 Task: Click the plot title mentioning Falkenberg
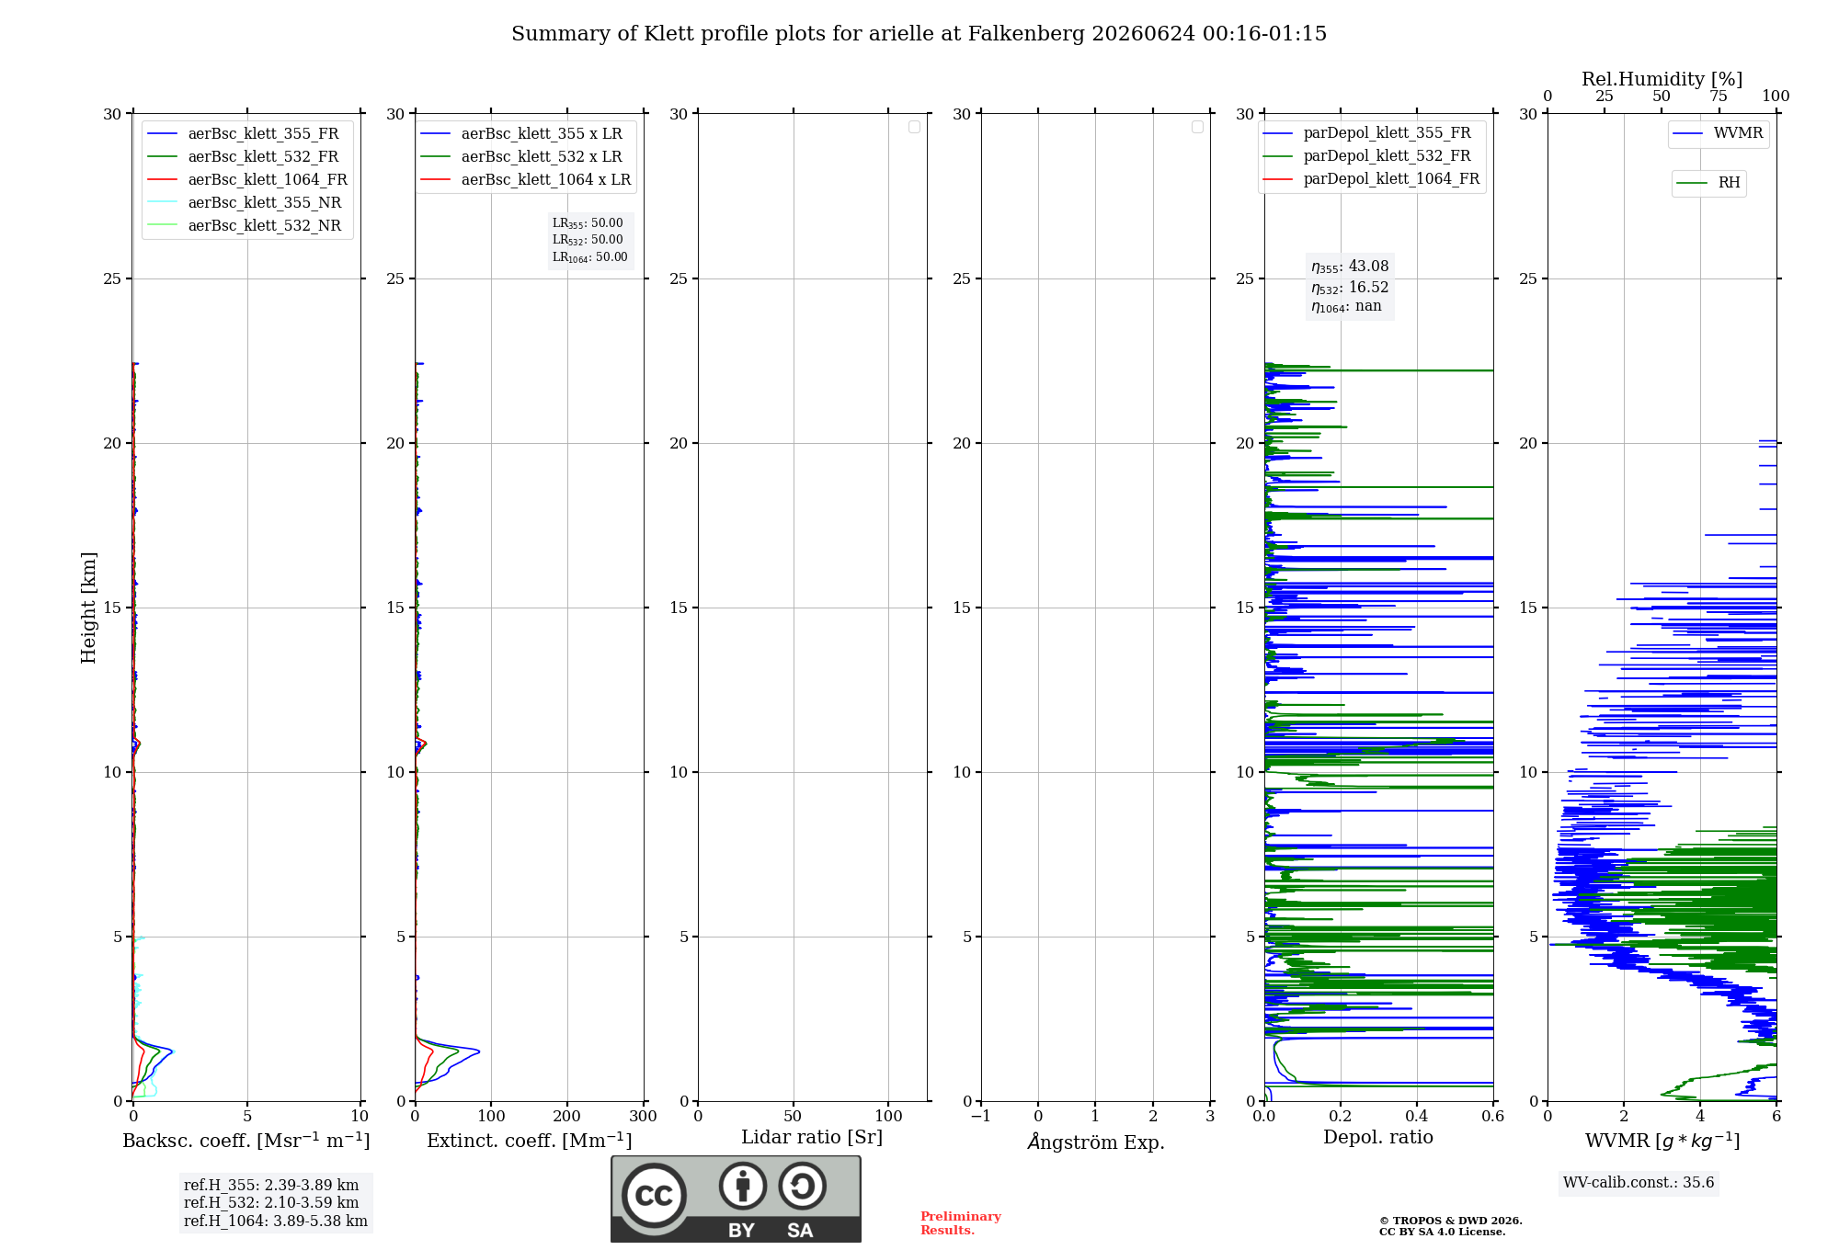(919, 34)
